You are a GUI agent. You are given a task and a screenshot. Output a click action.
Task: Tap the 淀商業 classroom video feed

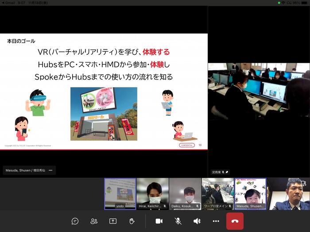tap(259, 91)
